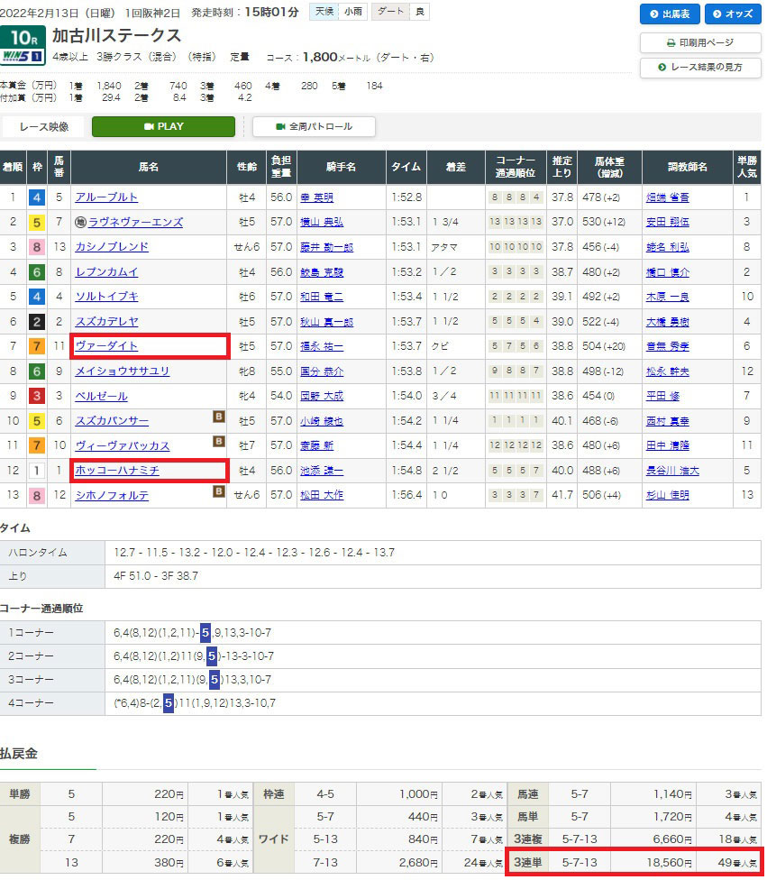Open horse page for アルーブルト
Viewport: 767px width, 880px height.
coord(106,197)
